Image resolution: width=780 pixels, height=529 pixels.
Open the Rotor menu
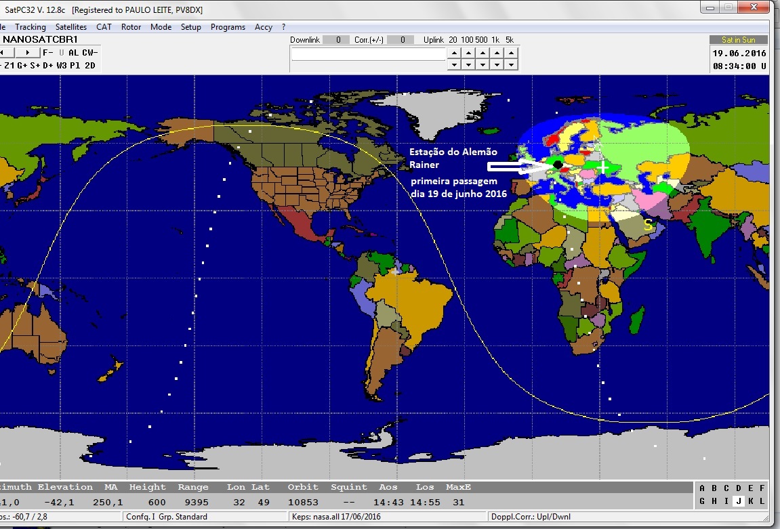[131, 27]
